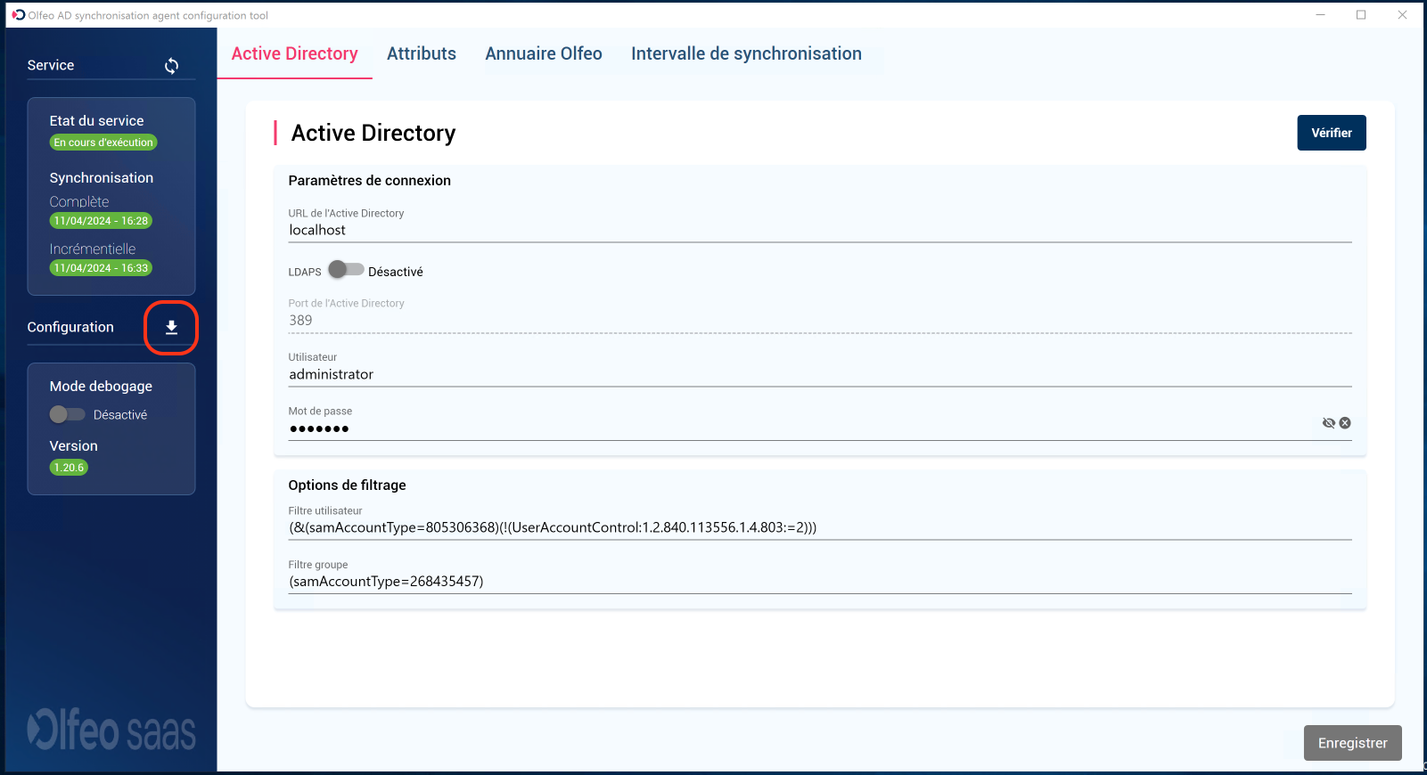Click the Vérifier button
This screenshot has width=1427, height=775.
(x=1331, y=133)
